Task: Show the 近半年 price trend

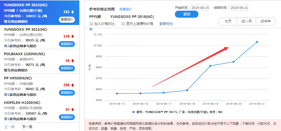Action: tap(265, 21)
